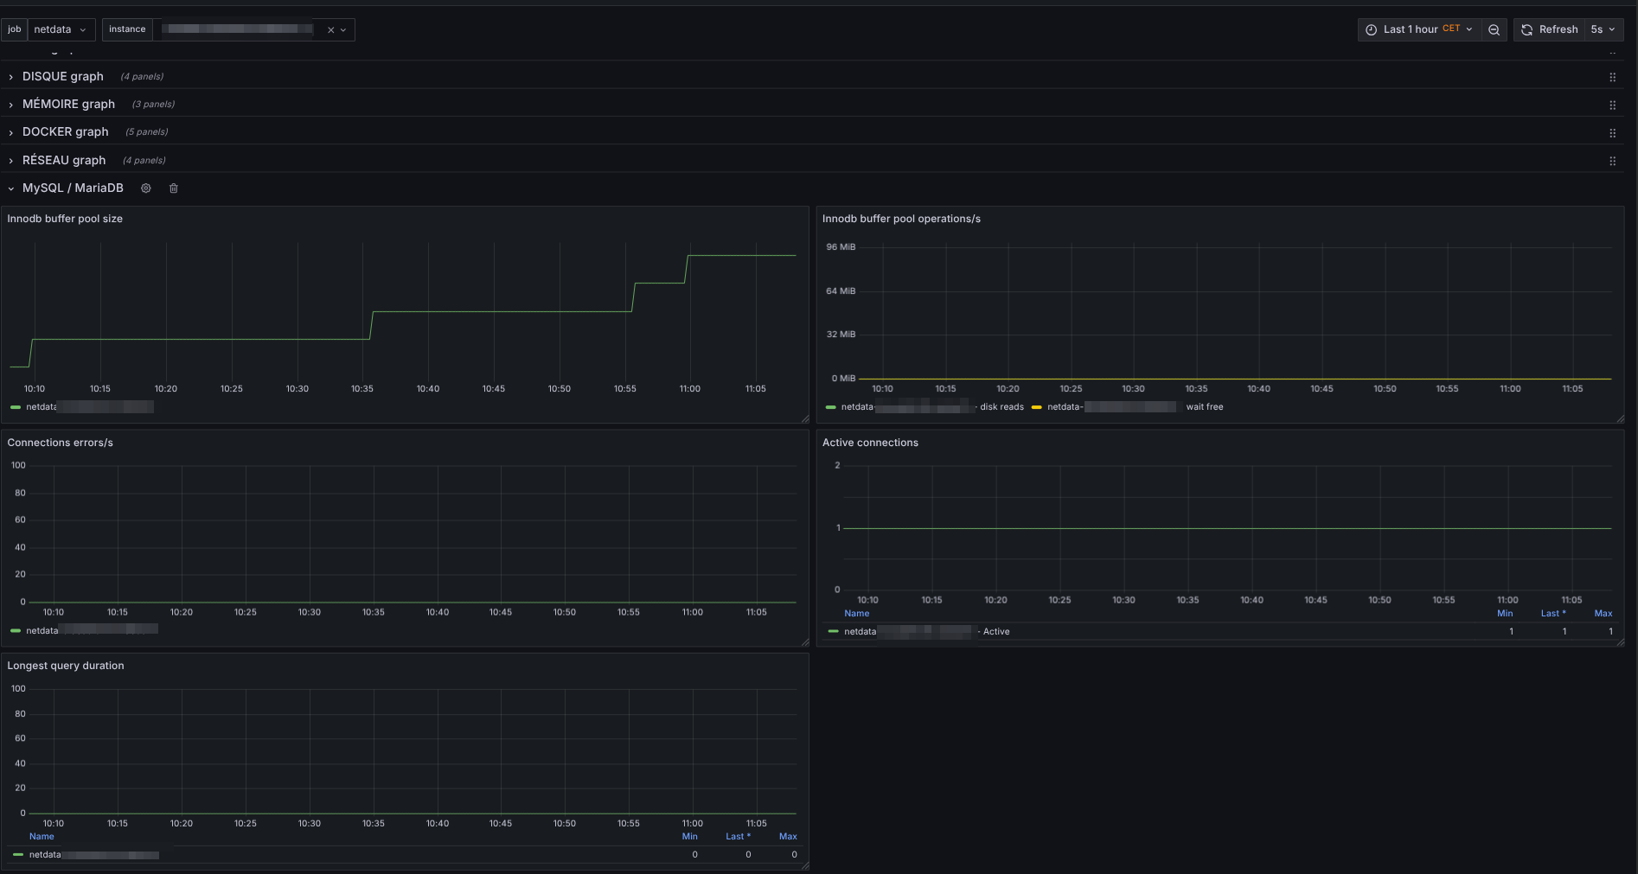The image size is (1638, 874).
Task: Click the Innodb buffer pool size legend color
Action: point(16,407)
